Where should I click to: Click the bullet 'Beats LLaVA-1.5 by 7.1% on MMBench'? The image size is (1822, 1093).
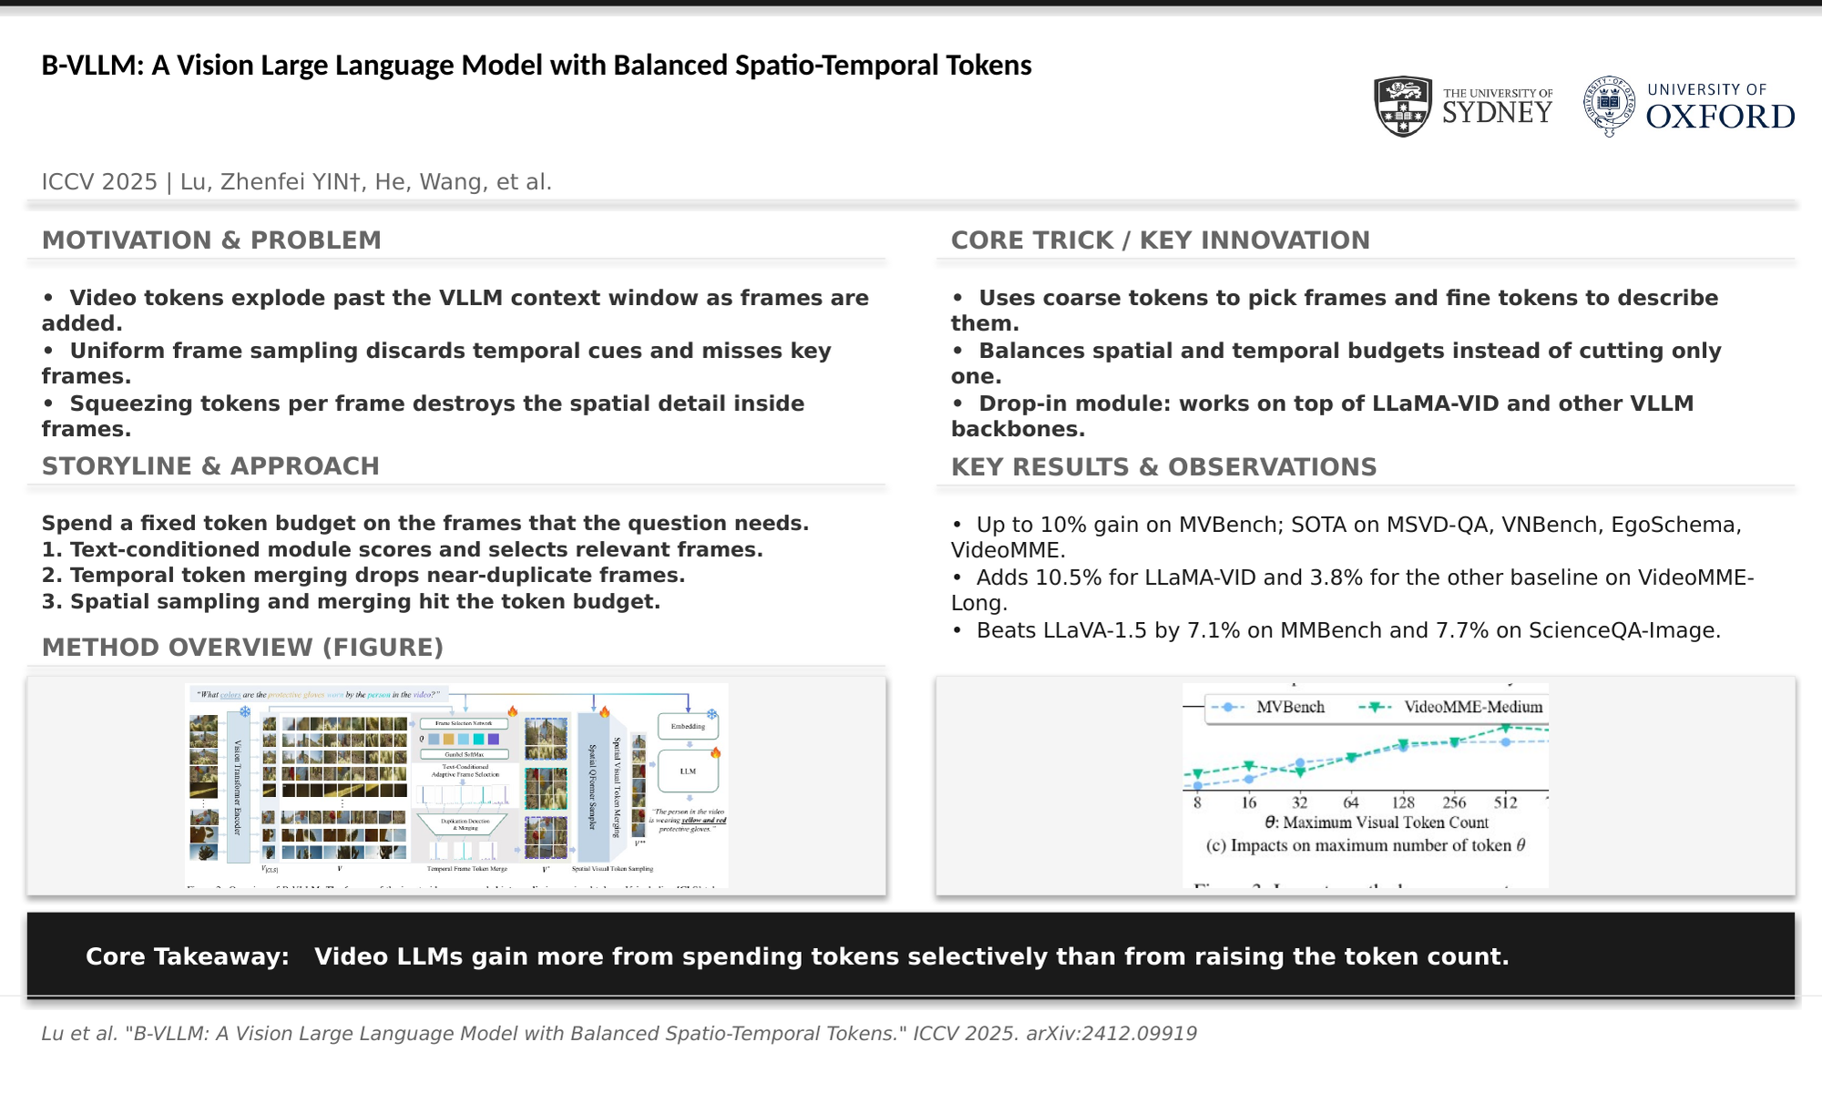pos(1336,630)
